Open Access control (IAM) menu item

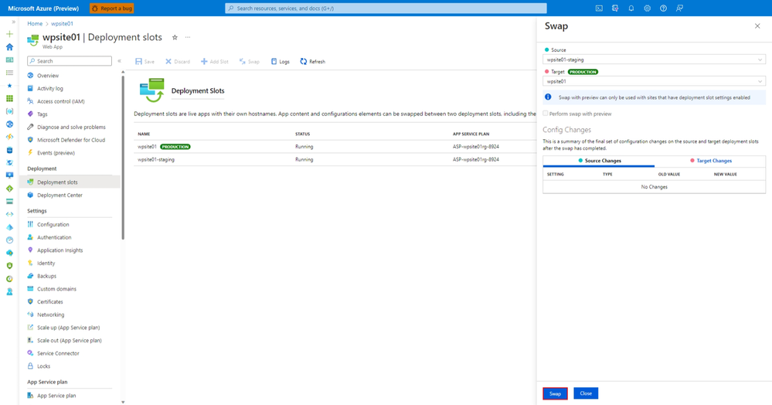[60, 101]
